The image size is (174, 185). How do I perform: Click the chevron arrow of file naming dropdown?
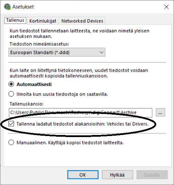click(x=101, y=52)
